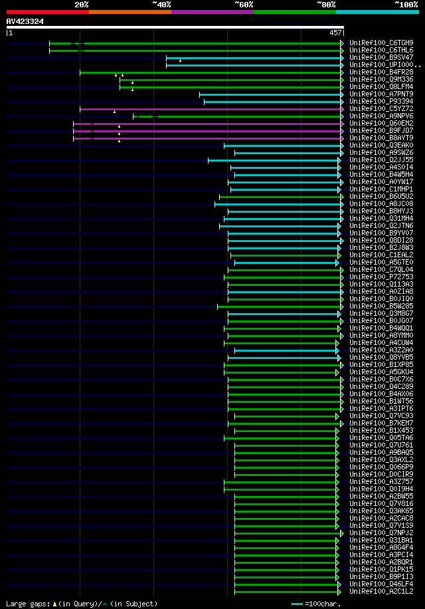425x609 pixels.
Task: Select the UniRef100_Q60EM2 label
Action: pyautogui.click(x=381, y=124)
